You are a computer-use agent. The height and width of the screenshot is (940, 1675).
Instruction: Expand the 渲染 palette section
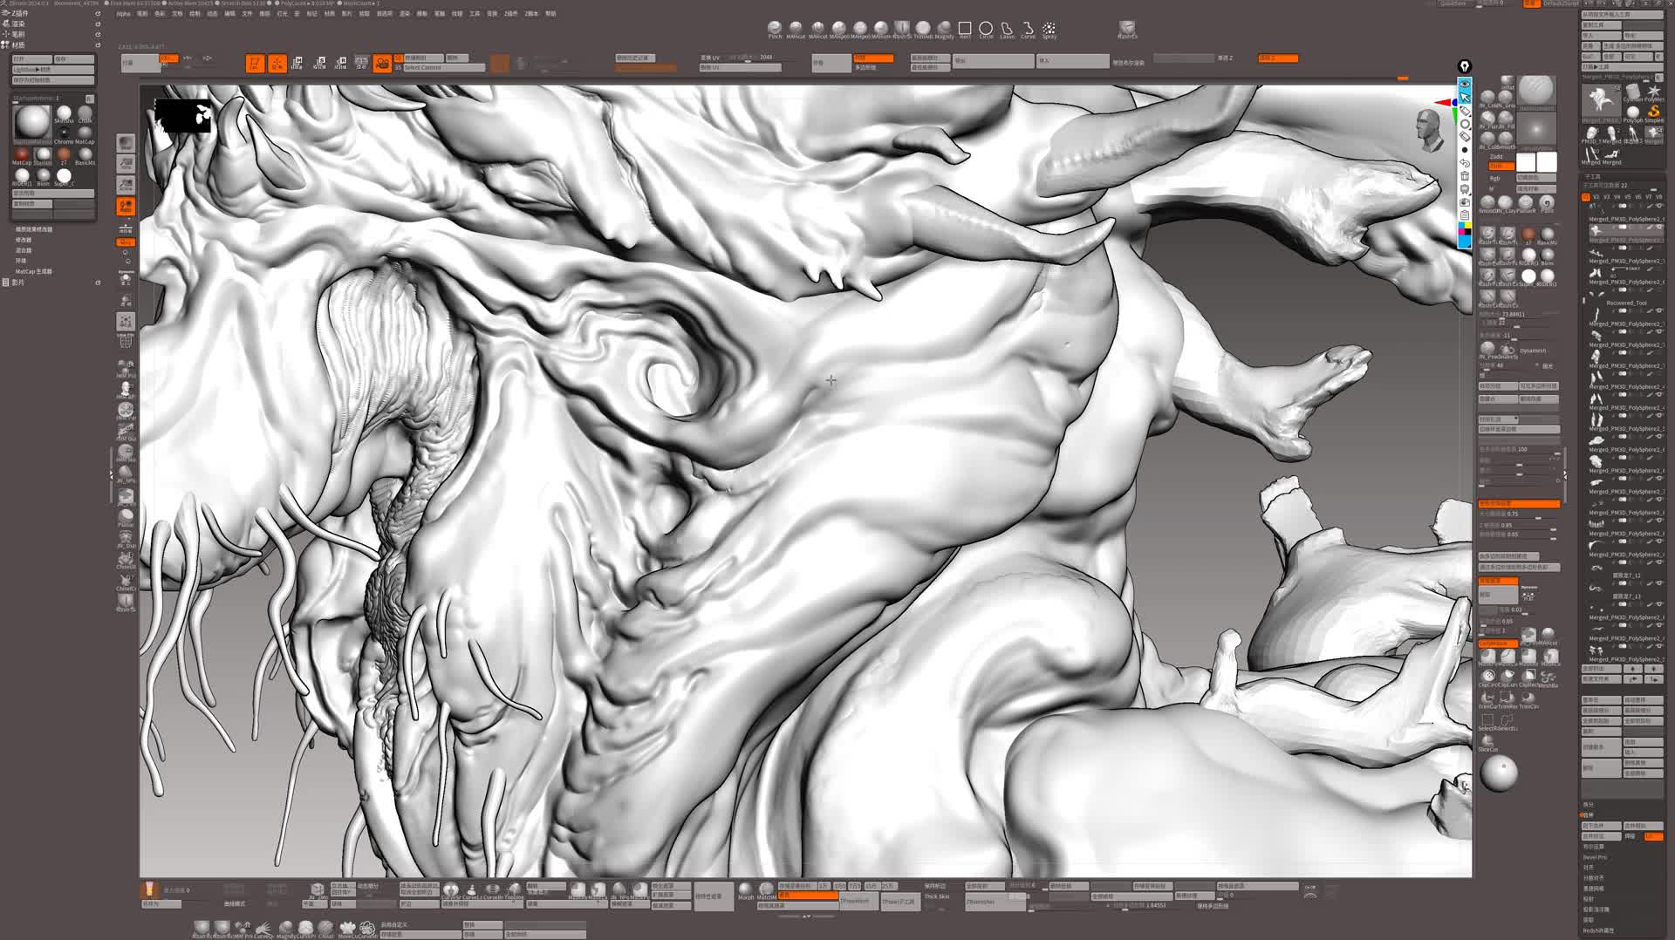[18, 24]
